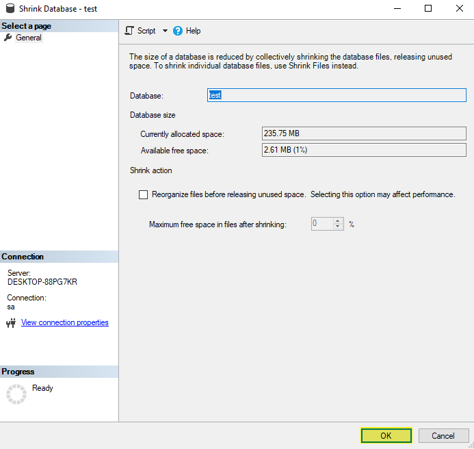
Task: Enable Reorganize files before releasing unused space
Action: (143, 194)
